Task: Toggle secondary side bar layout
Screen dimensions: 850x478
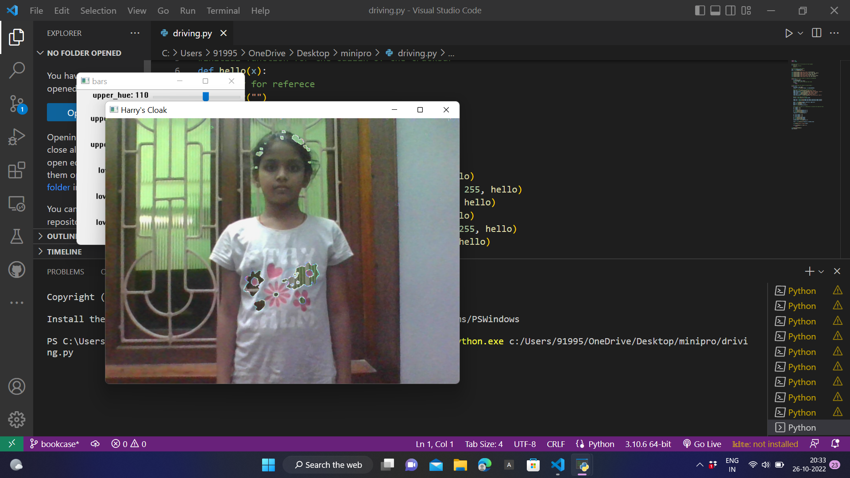Action: 730,11
